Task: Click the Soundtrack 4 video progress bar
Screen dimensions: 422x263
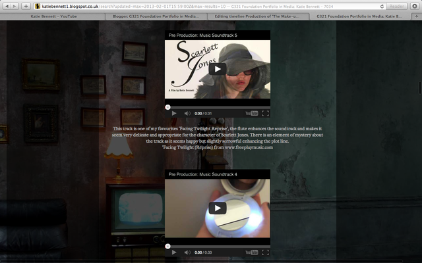Action: 218,247
